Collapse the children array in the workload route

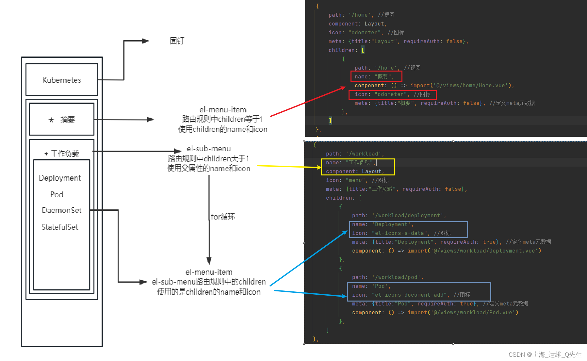(360, 198)
